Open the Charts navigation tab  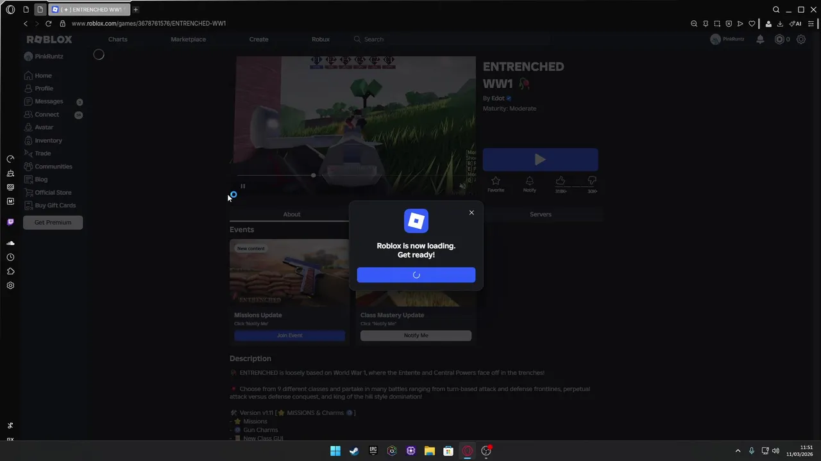pos(118,39)
